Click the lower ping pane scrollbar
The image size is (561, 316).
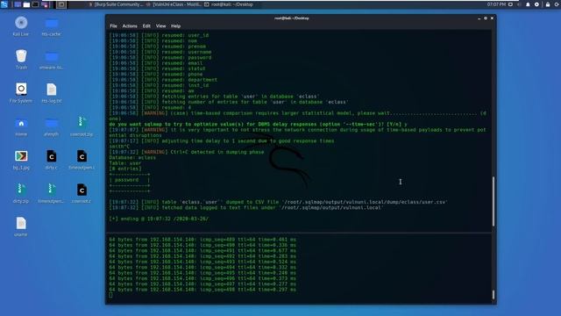pyautogui.click(x=494, y=295)
